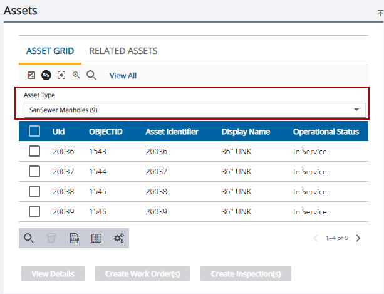384x294 pixels.
Task: Click the zoom-in magnifier with plus
Action: pyautogui.click(x=76, y=75)
